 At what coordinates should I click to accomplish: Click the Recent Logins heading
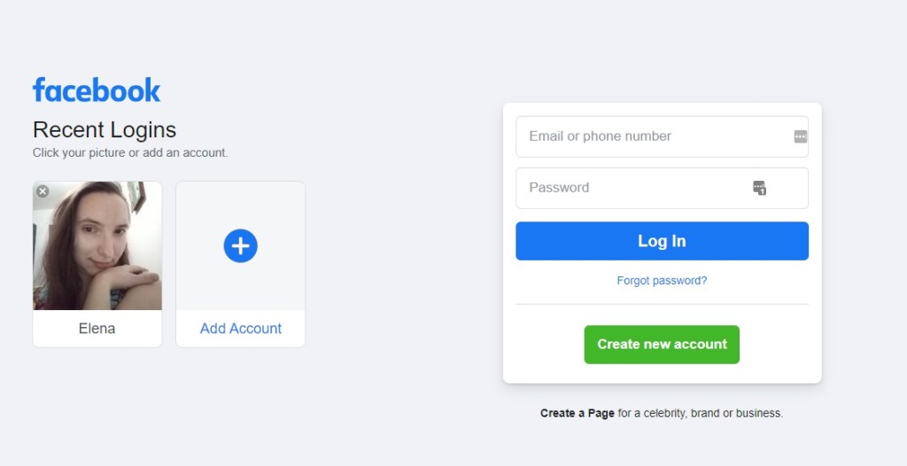[105, 129]
